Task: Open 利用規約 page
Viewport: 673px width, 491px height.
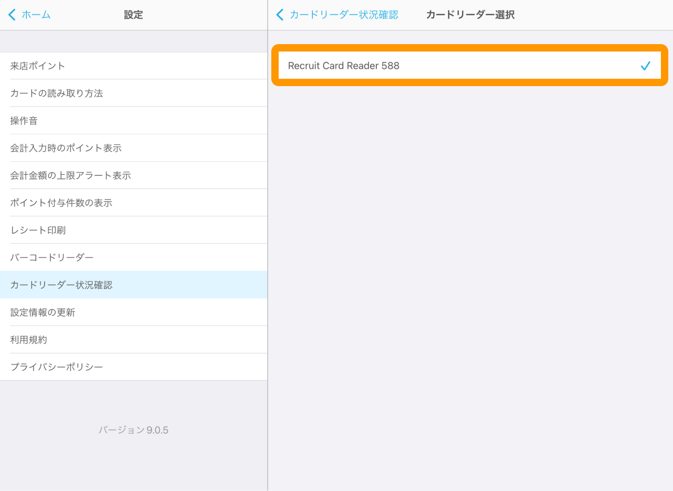Action: coord(134,339)
